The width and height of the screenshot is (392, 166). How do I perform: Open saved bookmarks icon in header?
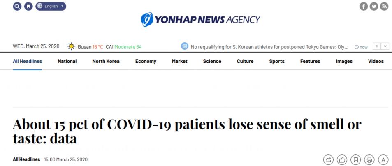(28, 6)
